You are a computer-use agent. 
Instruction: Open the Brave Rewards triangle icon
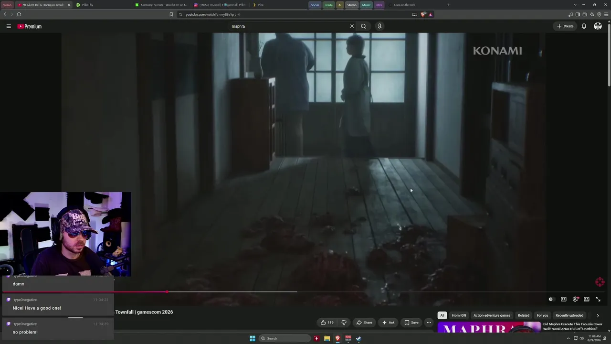coord(430,14)
